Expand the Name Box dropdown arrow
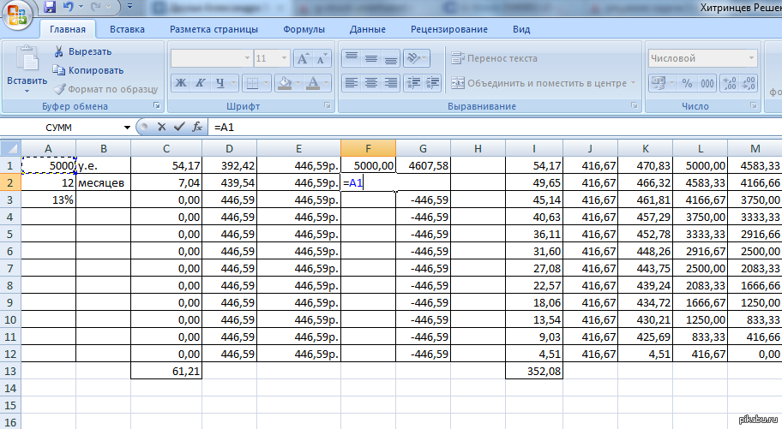 pos(128,127)
